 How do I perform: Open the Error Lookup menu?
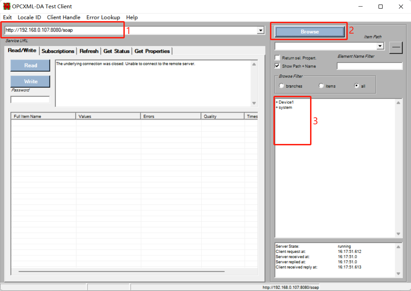click(x=103, y=17)
